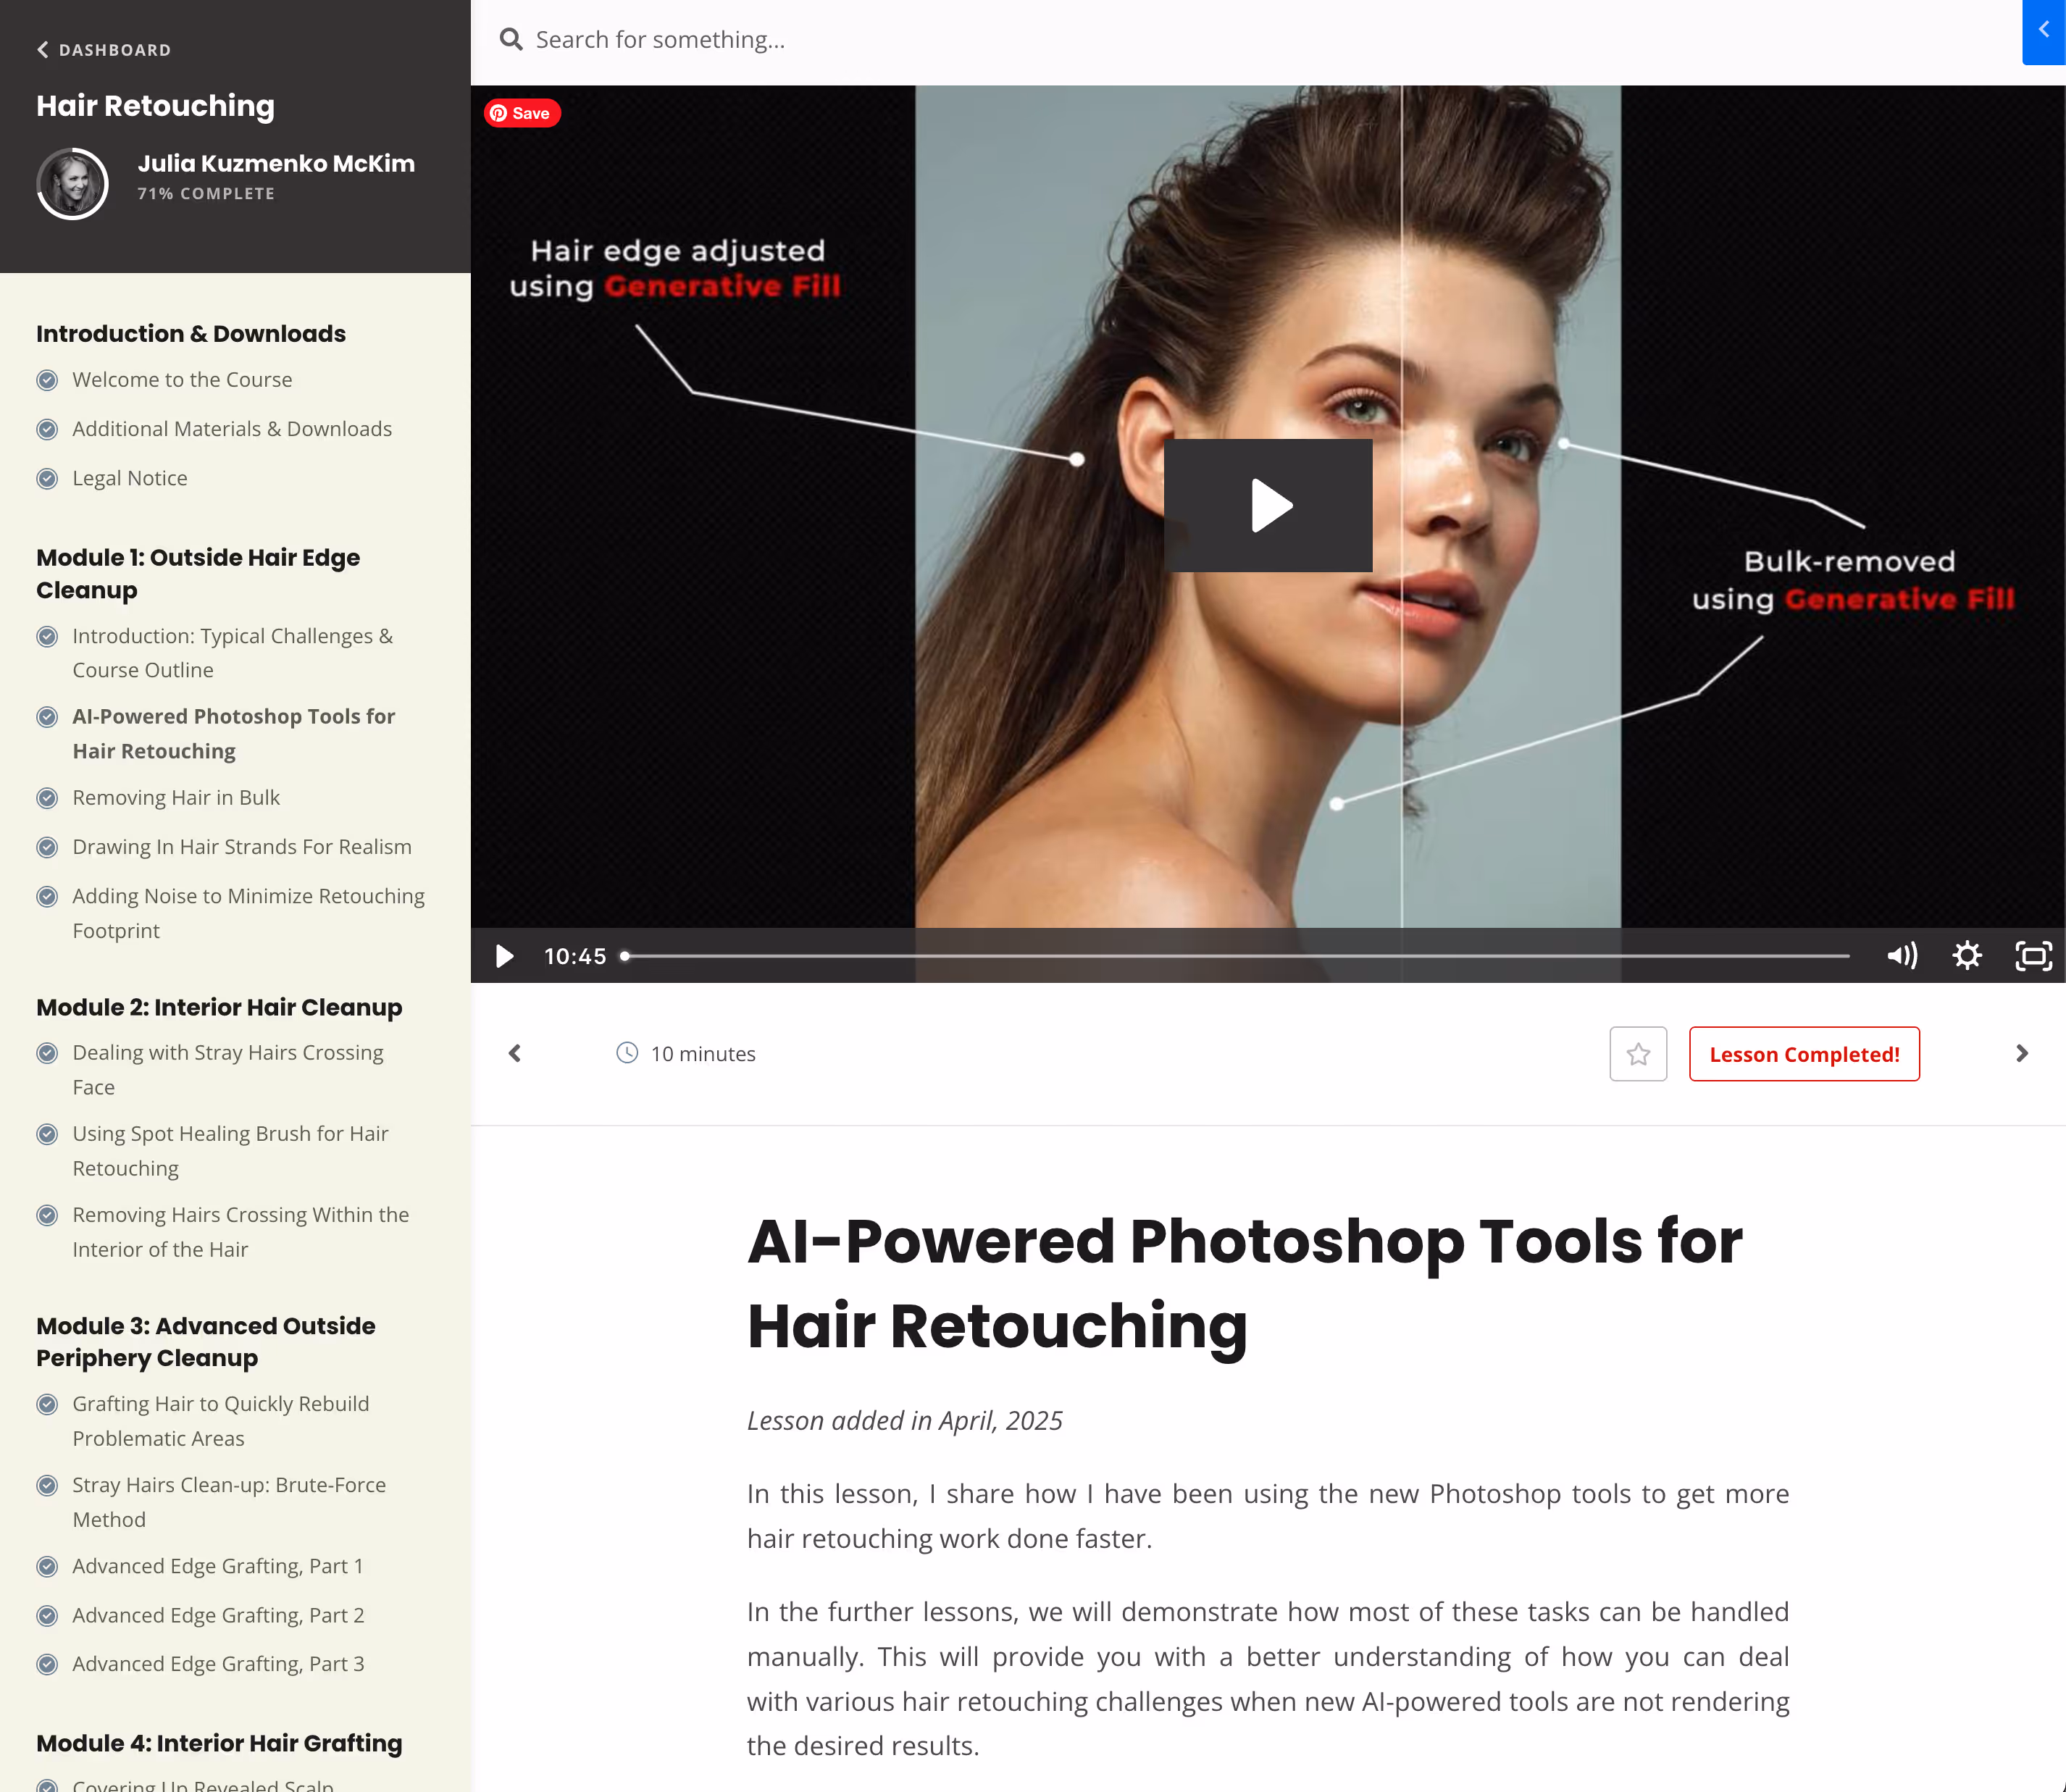The height and width of the screenshot is (1792, 2066).
Task: Go to next lesson arrow
Action: point(2021,1053)
